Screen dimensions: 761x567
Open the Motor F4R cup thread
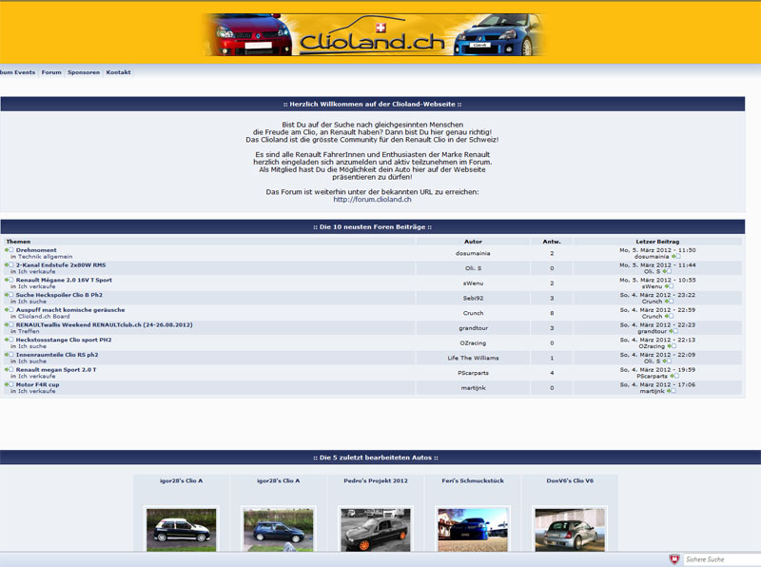click(37, 384)
